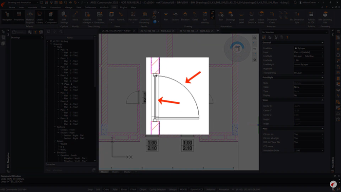341x192 pixels.
Task: Toggle QInput in the status bar
Action: point(143,190)
